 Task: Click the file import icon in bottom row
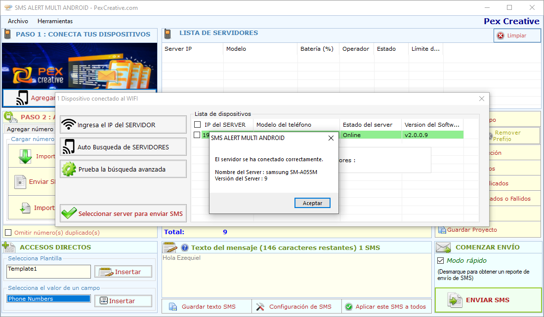click(x=25, y=208)
